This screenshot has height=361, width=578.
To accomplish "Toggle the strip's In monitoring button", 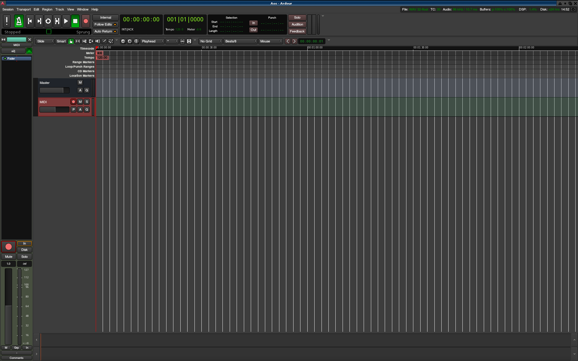I will pos(24,243).
